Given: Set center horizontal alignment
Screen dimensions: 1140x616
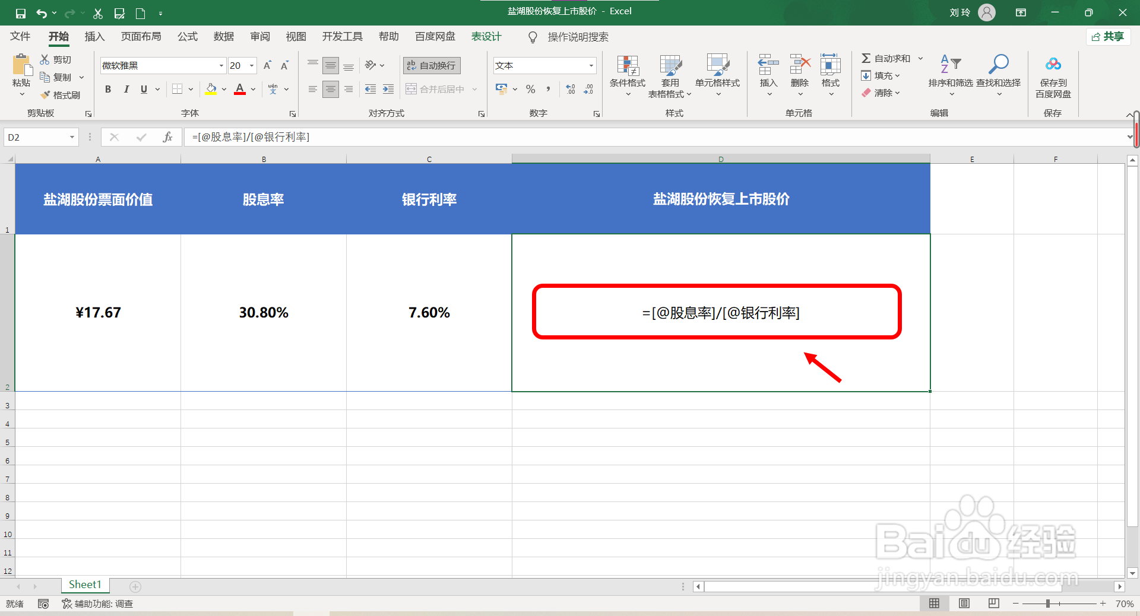Looking at the screenshot, I should click(331, 89).
